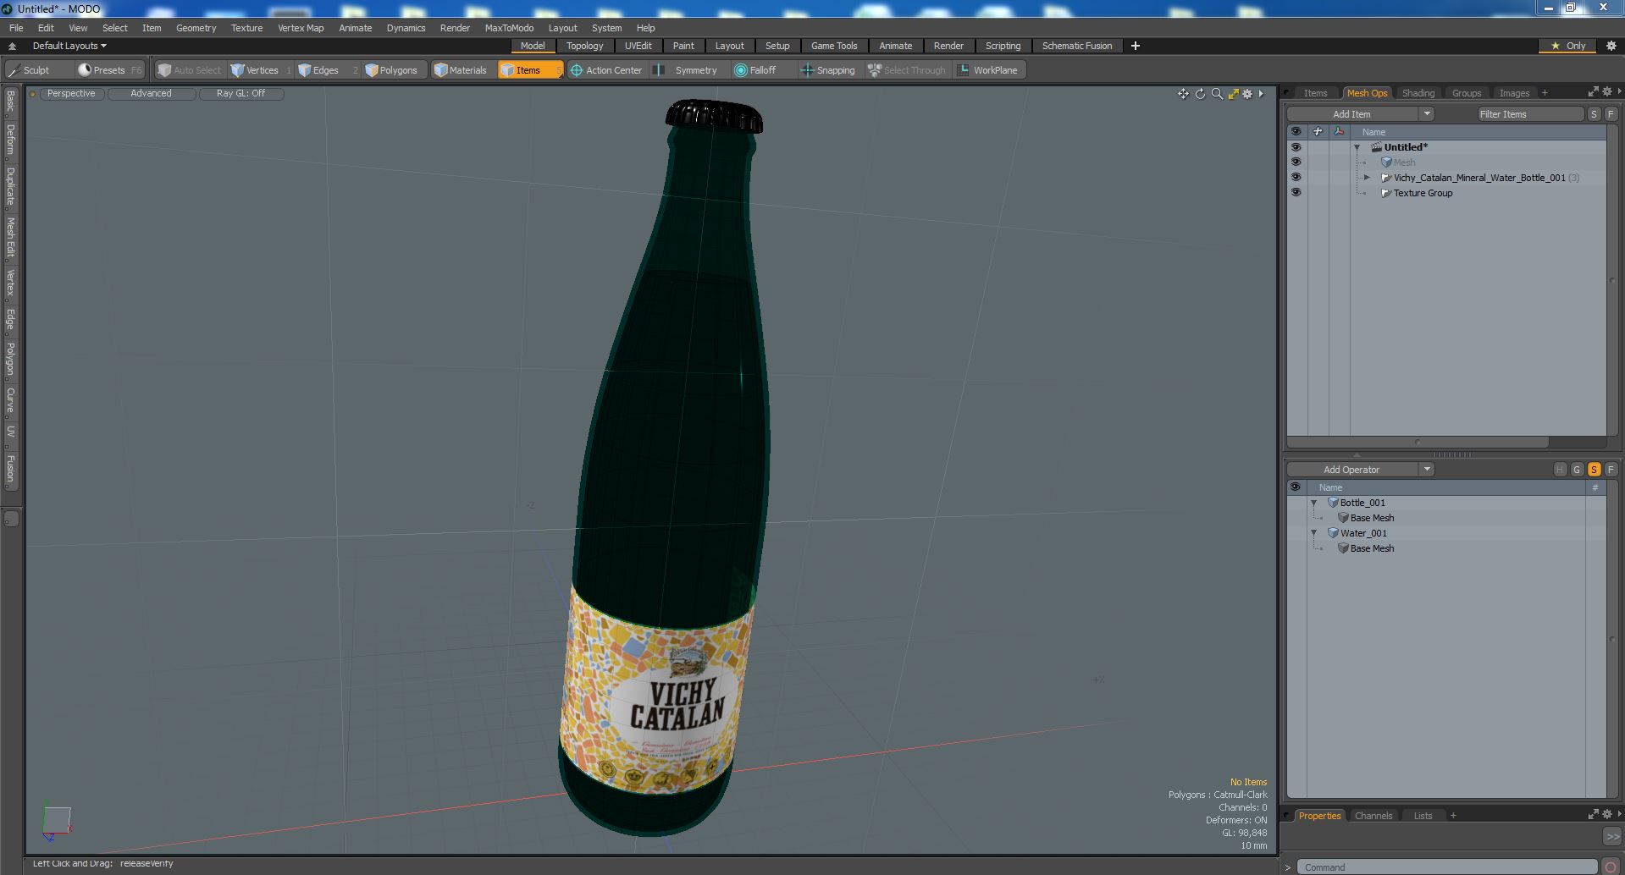Add a new layout tab with plus
The image size is (1625, 875).
1136,46
